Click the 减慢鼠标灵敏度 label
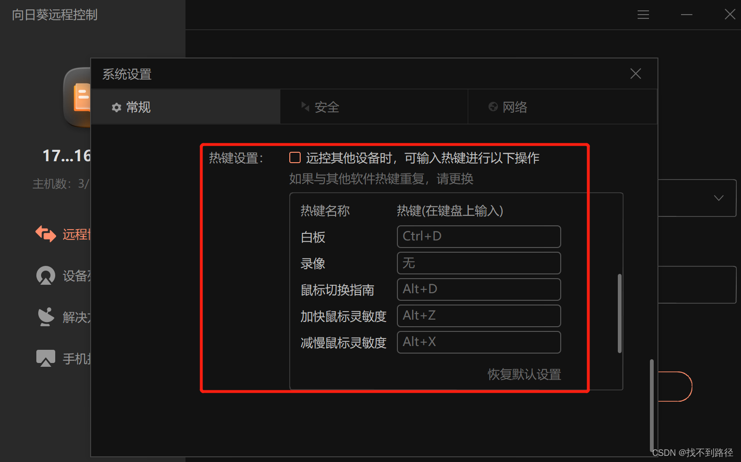This screenshot has height=462, width=741. pyautogui.click(x=344, y=343)
